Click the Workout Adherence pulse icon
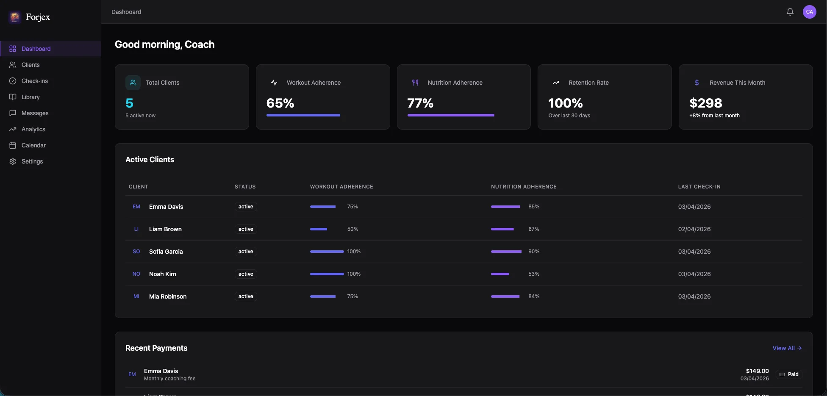827x396 pixels. (274, 83)
